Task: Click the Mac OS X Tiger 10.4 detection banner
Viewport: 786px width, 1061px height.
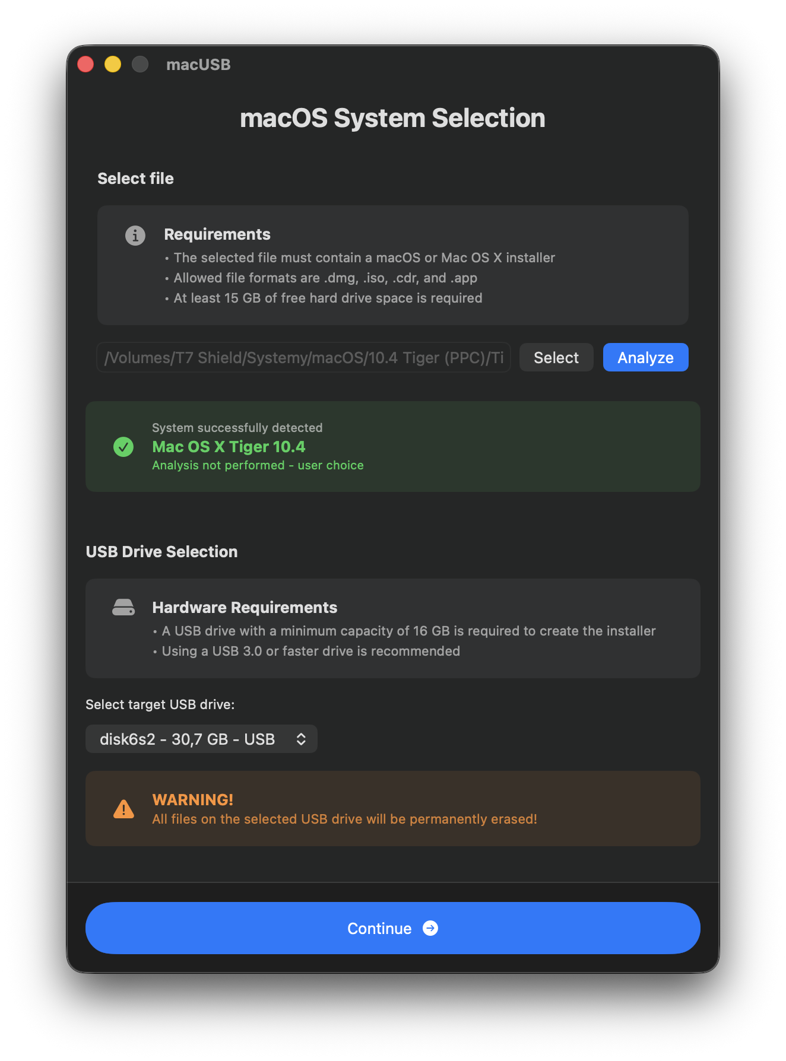Action: pos(393,446)
